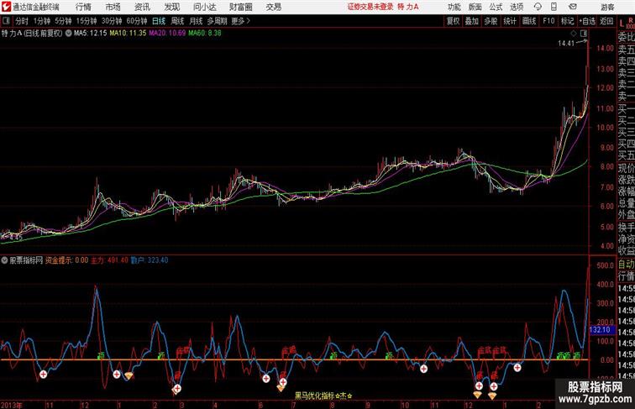Click the 多股 multi-stock button

491,21
